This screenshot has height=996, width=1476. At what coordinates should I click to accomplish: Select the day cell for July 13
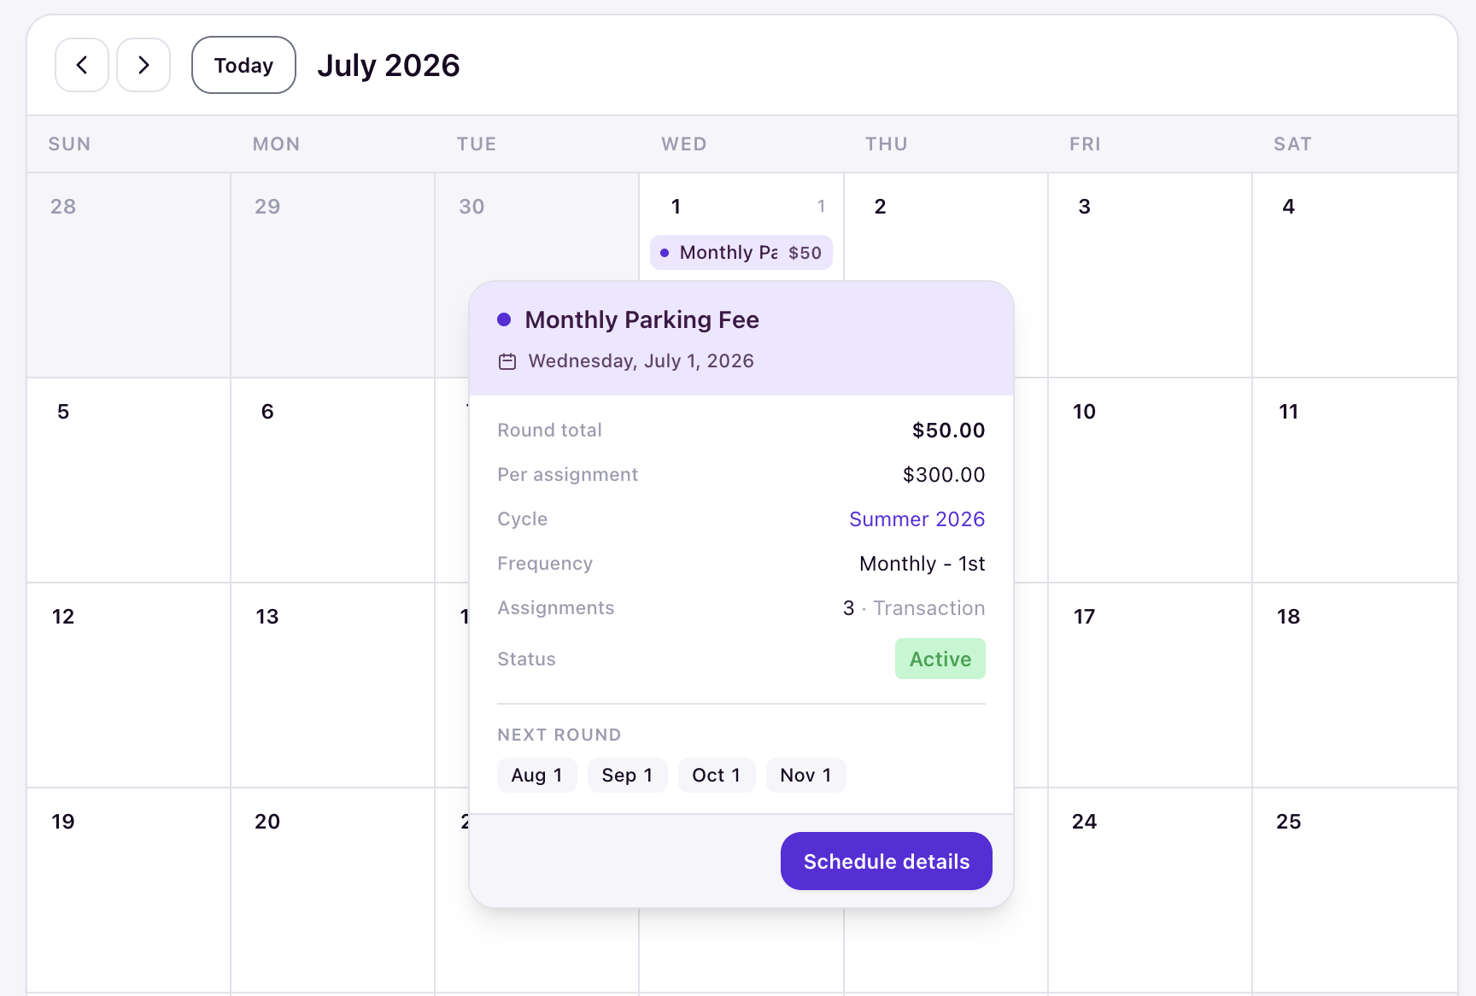click(x=332, y=685)
